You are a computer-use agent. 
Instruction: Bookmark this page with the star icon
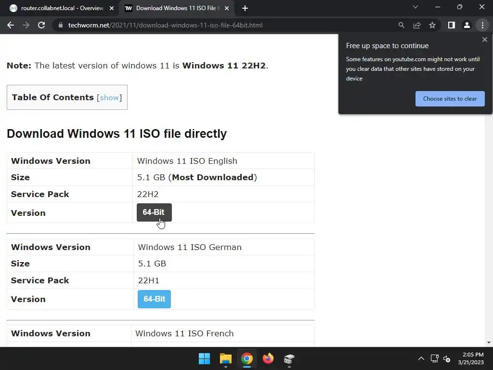tap(432, 25)
